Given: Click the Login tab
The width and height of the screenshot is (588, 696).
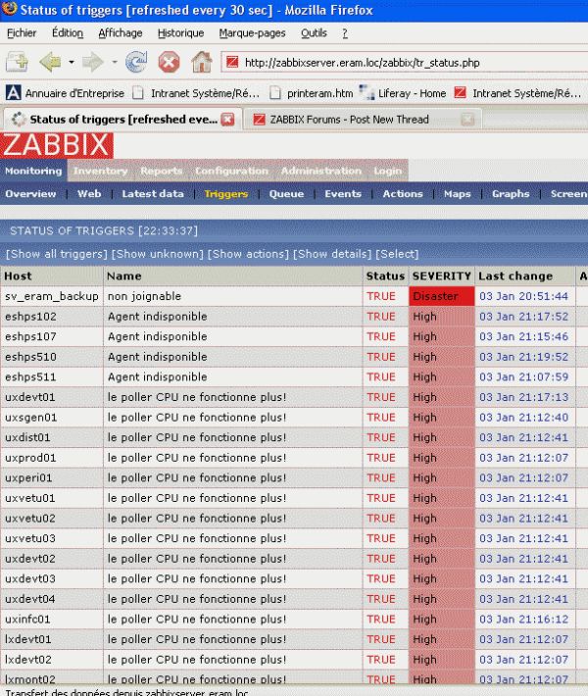Looking at the screenshot, I should pos(388,171).
